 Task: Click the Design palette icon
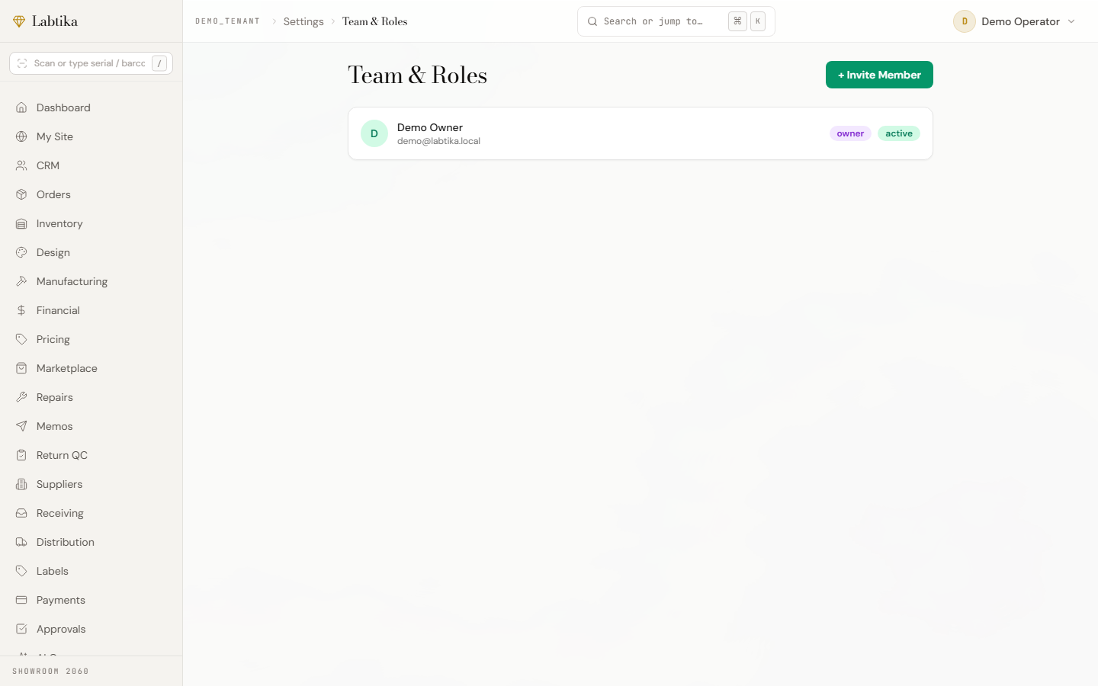pos(21,252)
